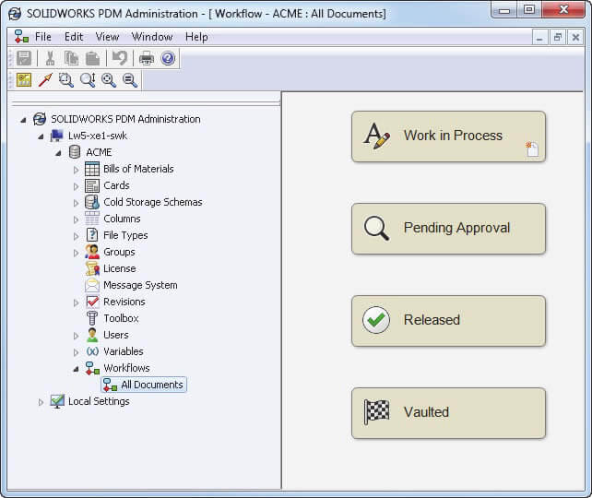Click the Paste clipboard icon

92,58
